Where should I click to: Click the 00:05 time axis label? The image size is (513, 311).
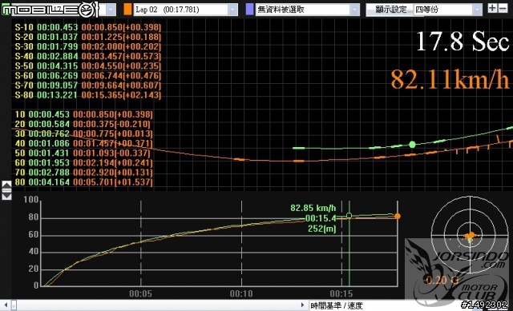(x=141, y=293)
